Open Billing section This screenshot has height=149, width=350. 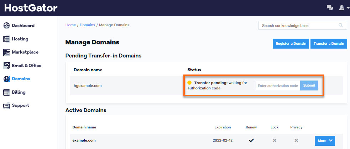pyautogui.click(x=19, y=92)
